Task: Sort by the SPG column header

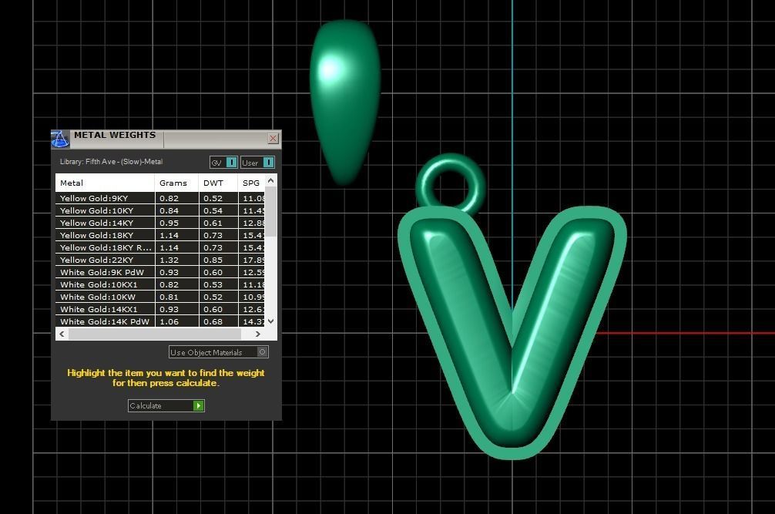Action: (x=252, y=183)
